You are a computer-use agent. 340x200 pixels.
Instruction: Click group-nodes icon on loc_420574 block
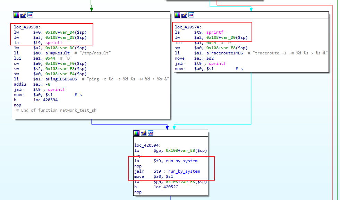click(x=191, y=15)
